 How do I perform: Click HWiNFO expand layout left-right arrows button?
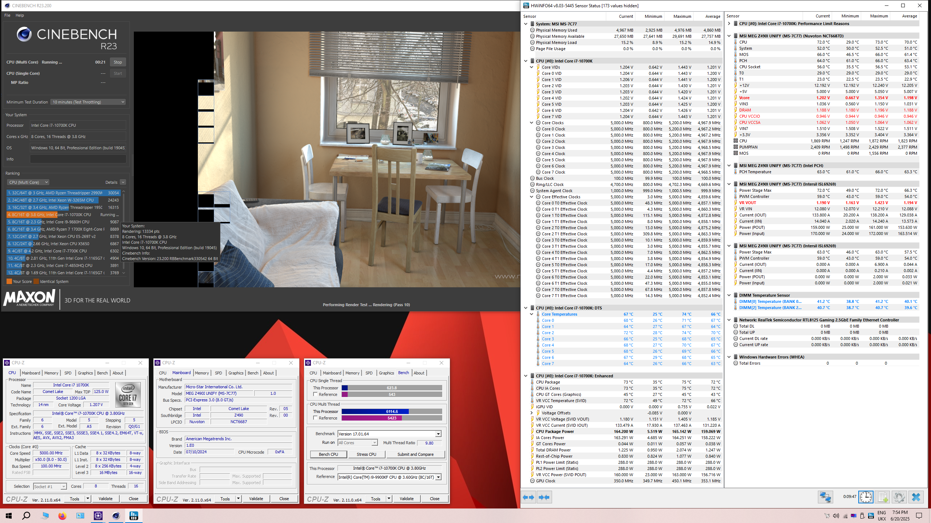pos(529,497)
